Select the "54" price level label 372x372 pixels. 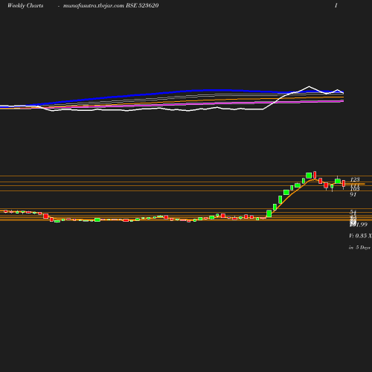(x=353, y=212)
